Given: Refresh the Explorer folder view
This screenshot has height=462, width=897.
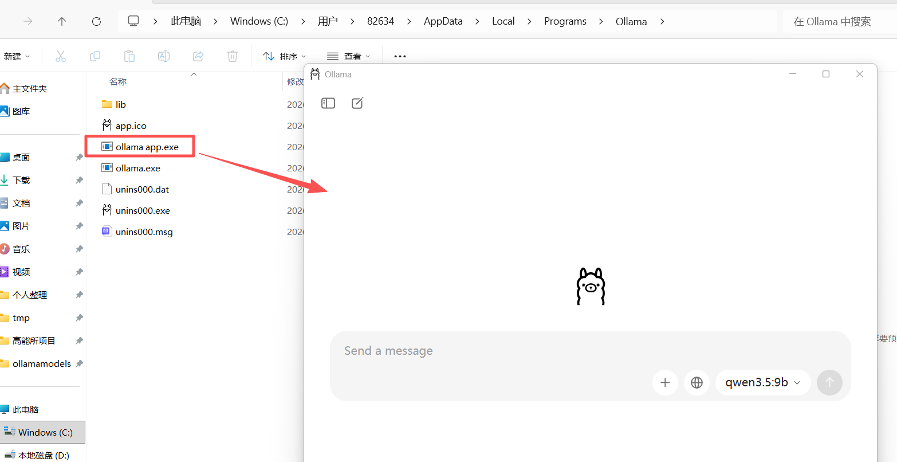Looking at the screenshot, I should coord(96,21).
